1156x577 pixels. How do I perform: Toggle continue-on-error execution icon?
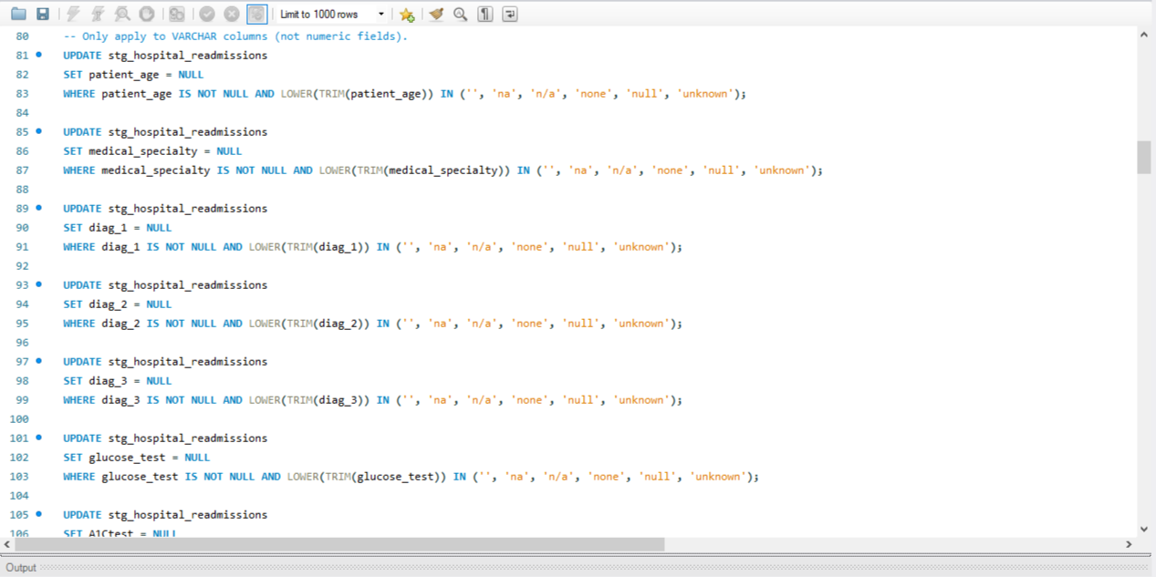[x=177, y=14]
